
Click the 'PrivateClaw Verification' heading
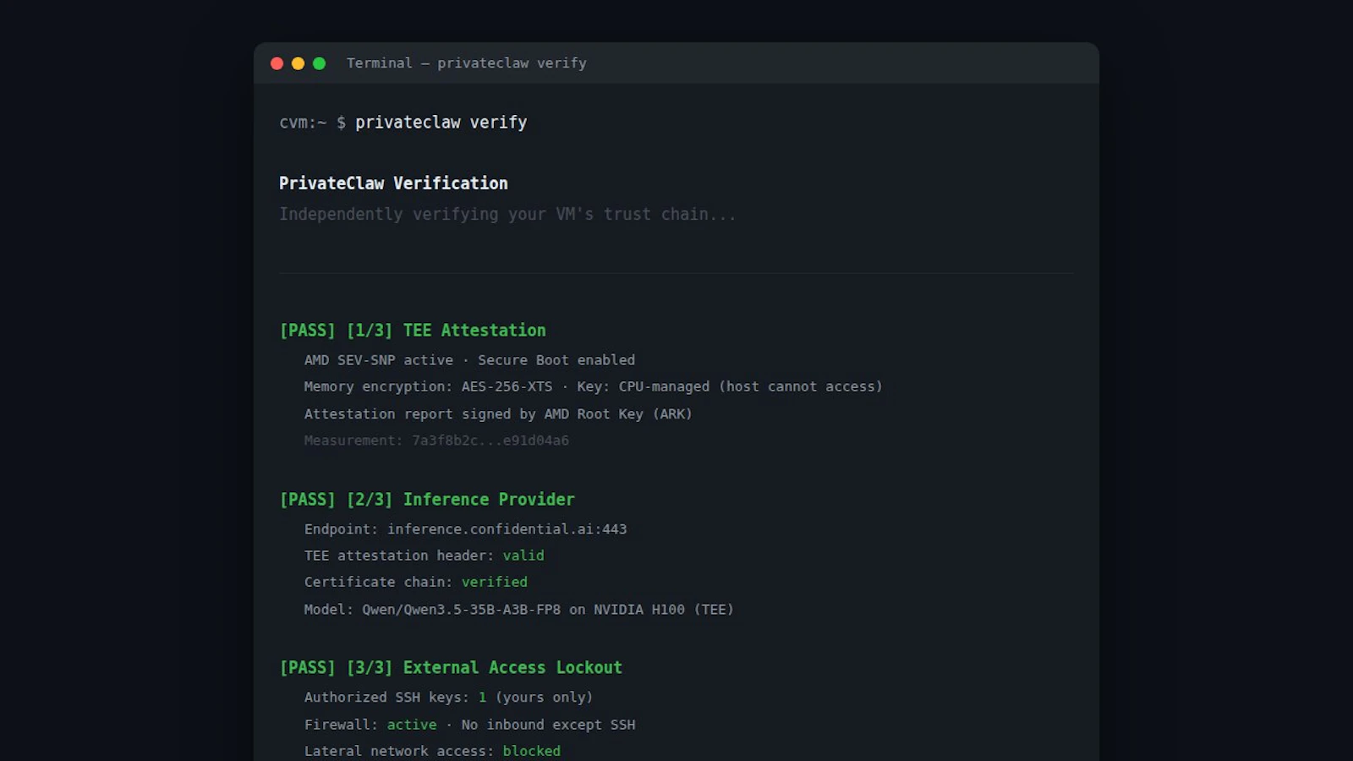(393, 183)
